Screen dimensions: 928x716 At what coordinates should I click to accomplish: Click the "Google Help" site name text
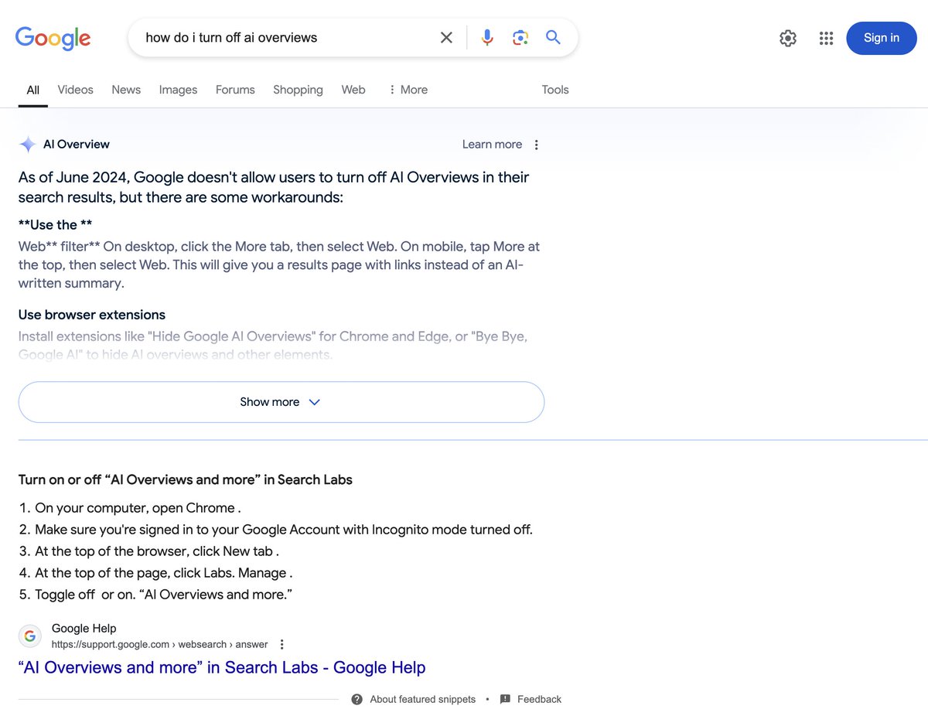click(84, 628)
